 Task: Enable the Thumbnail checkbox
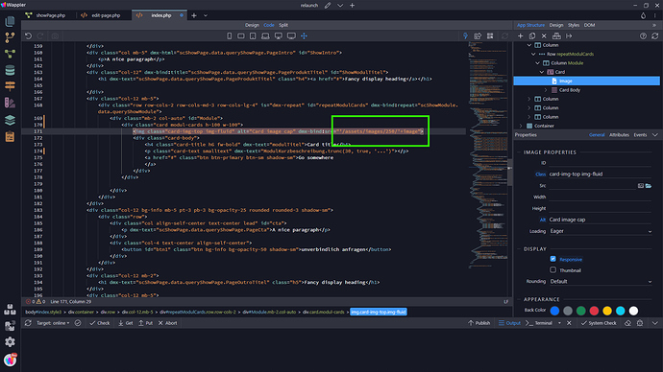click(x=553, y=270)
